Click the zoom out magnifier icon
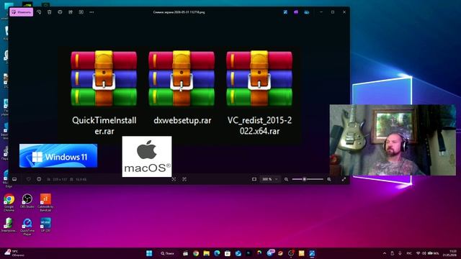461x259 pixels. click(x=286, y=179)
